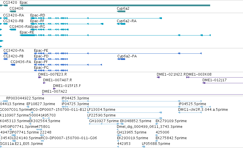Click EST GH13965.5prime
This screenshot has height=148, width=243.
coord(119,135)
